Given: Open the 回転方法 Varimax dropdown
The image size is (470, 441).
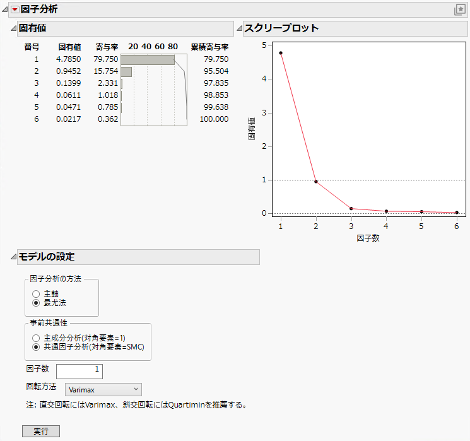Looking at the screenshot, I should point(103,389).
